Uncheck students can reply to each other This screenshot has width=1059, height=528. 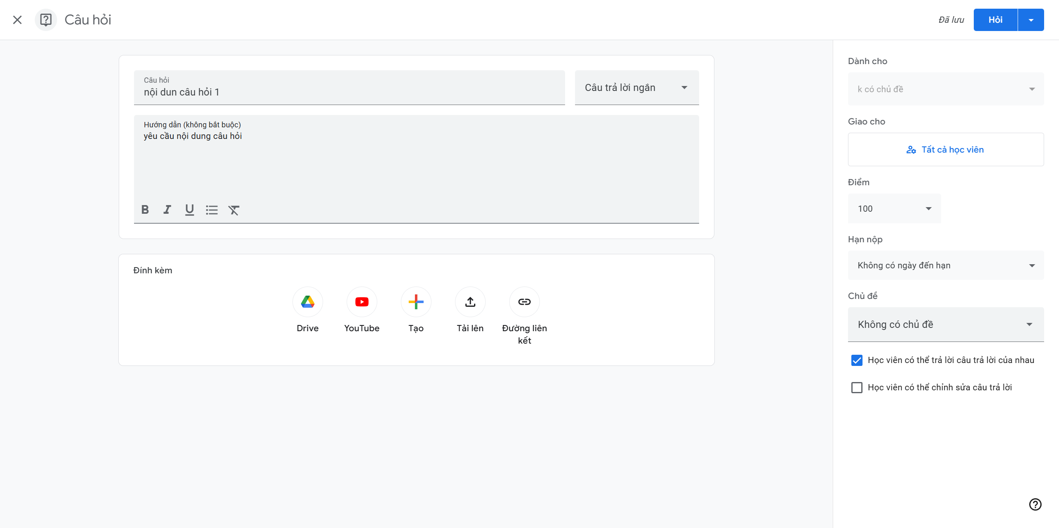857,360
